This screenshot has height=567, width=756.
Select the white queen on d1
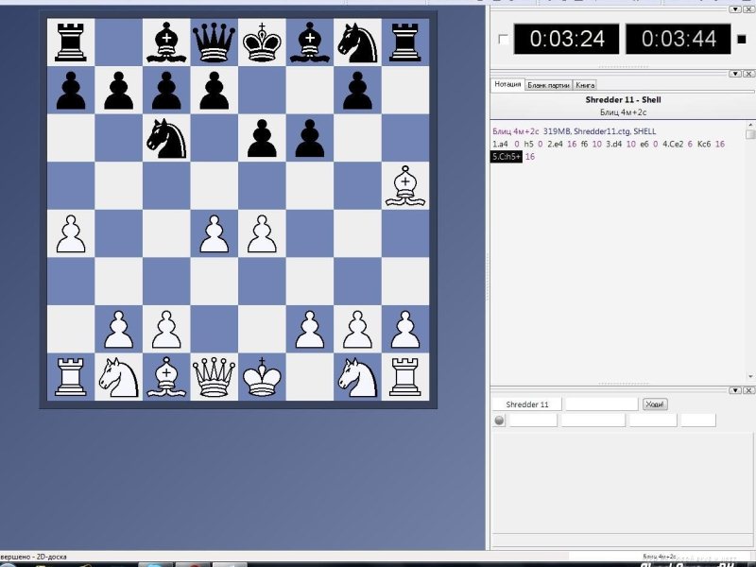[214, 377]
